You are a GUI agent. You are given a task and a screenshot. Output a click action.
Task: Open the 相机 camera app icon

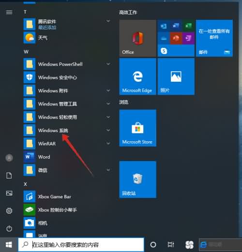pos(30,223)
